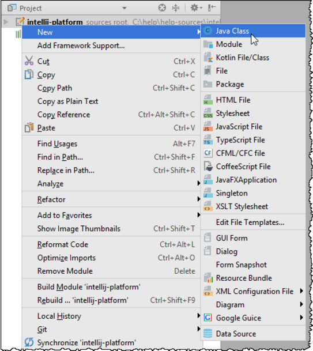Click the Java Class icon in New submenu
Image resolution: width=313 pixels, height=351 pixels.
coord(208,31)
